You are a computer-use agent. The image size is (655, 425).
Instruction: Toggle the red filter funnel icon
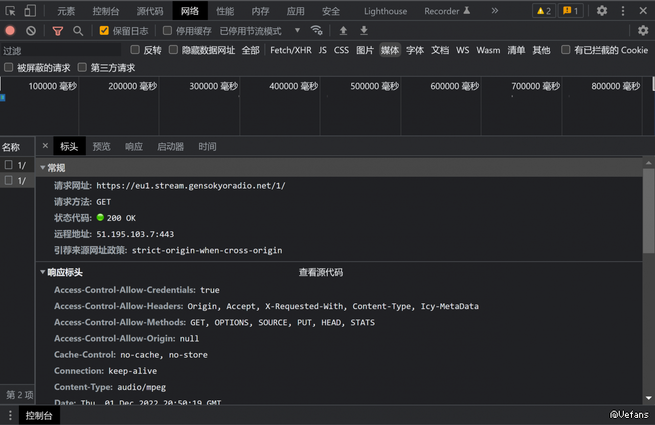tap(58, 31)
